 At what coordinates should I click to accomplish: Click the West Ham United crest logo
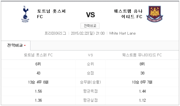click(x=155, y=14)
